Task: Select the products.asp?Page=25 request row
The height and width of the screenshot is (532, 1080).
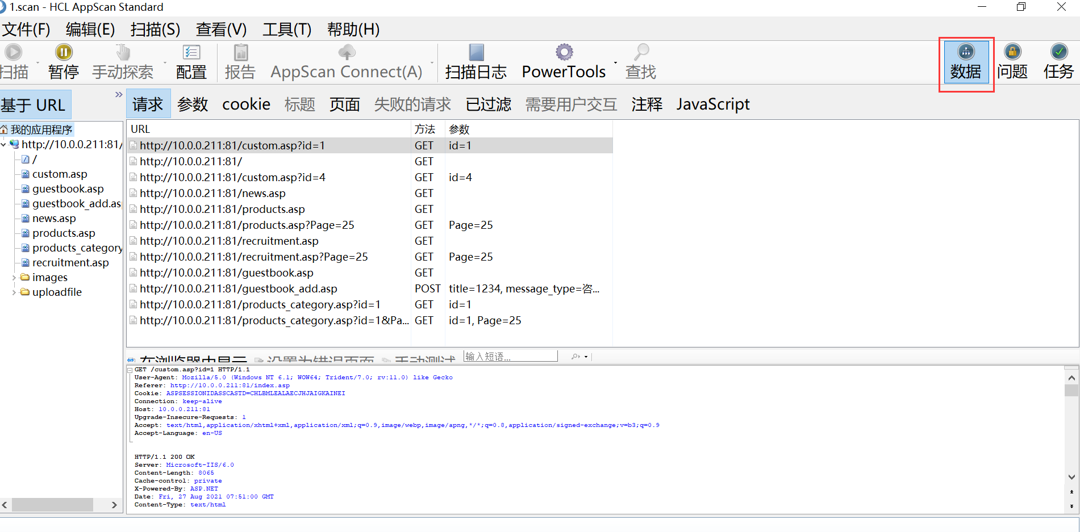Action: click(x=370, y=225)
